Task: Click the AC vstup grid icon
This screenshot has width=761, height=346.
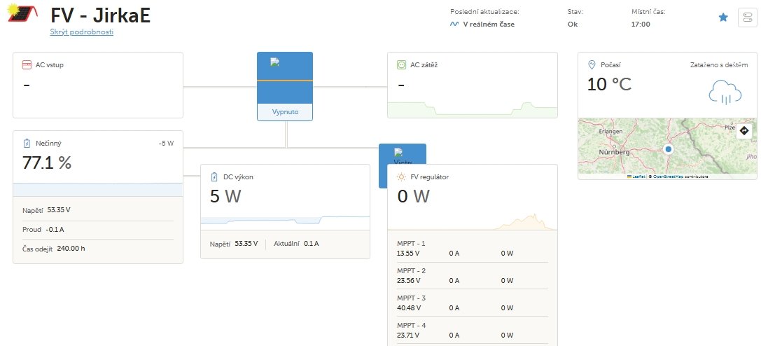Action: 27,64
